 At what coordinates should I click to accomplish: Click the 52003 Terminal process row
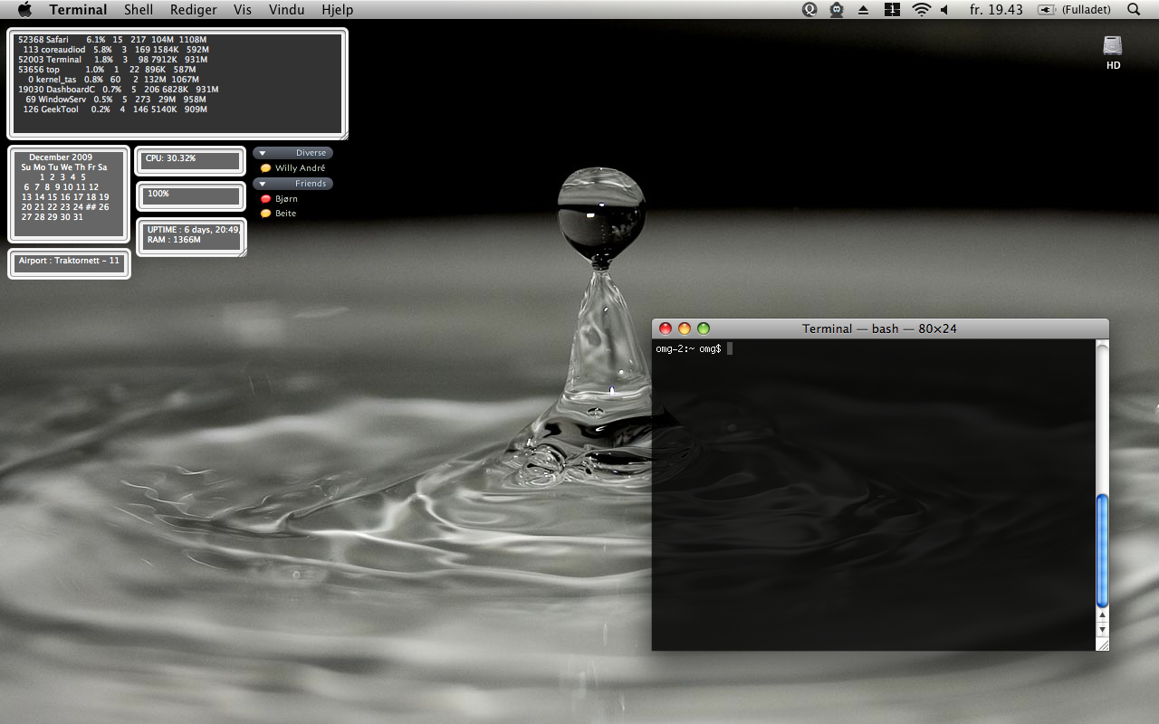[113, 60]
